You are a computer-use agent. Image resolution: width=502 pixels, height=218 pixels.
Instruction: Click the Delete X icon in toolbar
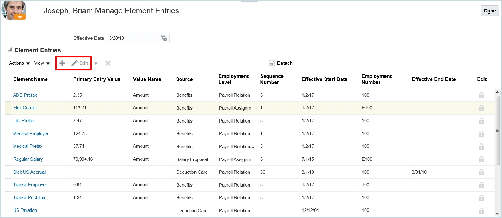tap(108, 63)
